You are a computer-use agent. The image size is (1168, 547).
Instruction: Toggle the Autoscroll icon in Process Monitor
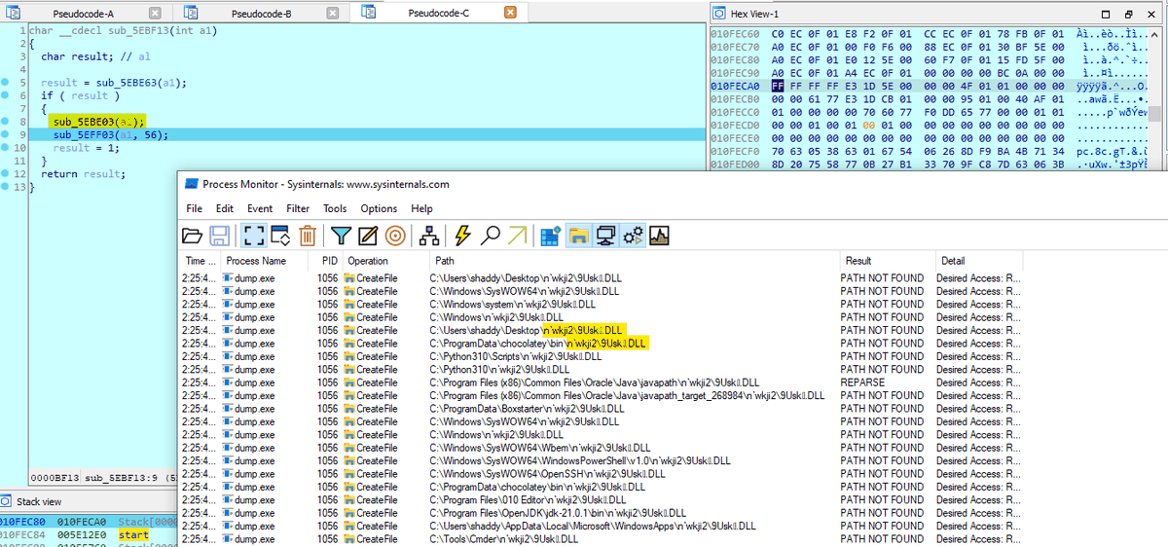pyautogui.click(x=280, y=235)
